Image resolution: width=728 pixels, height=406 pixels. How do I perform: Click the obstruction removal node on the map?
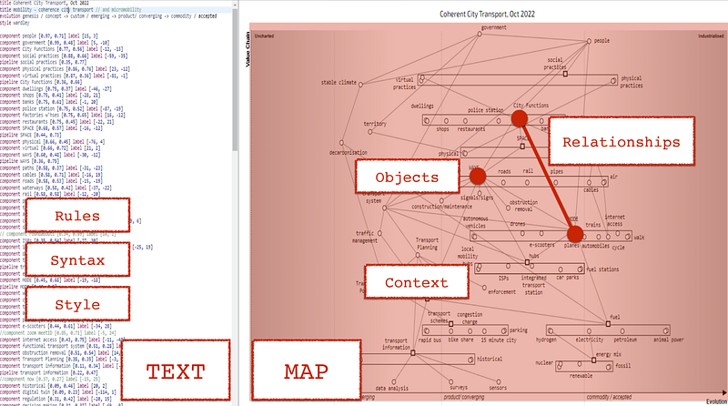click(x=508, y=208)
